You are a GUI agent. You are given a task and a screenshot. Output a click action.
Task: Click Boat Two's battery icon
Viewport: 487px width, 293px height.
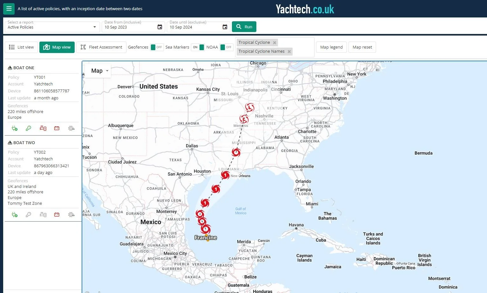[57, 215]
